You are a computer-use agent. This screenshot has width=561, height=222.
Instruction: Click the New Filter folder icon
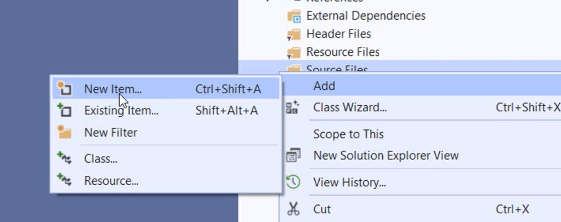point(64,132)
